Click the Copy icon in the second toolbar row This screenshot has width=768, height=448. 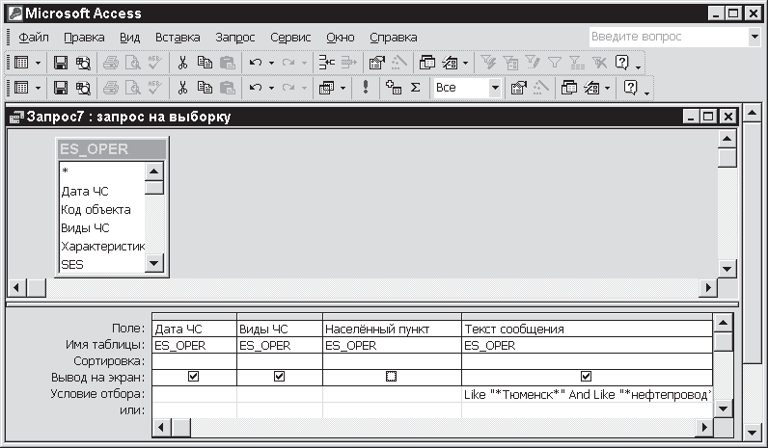tap(205, 88)
